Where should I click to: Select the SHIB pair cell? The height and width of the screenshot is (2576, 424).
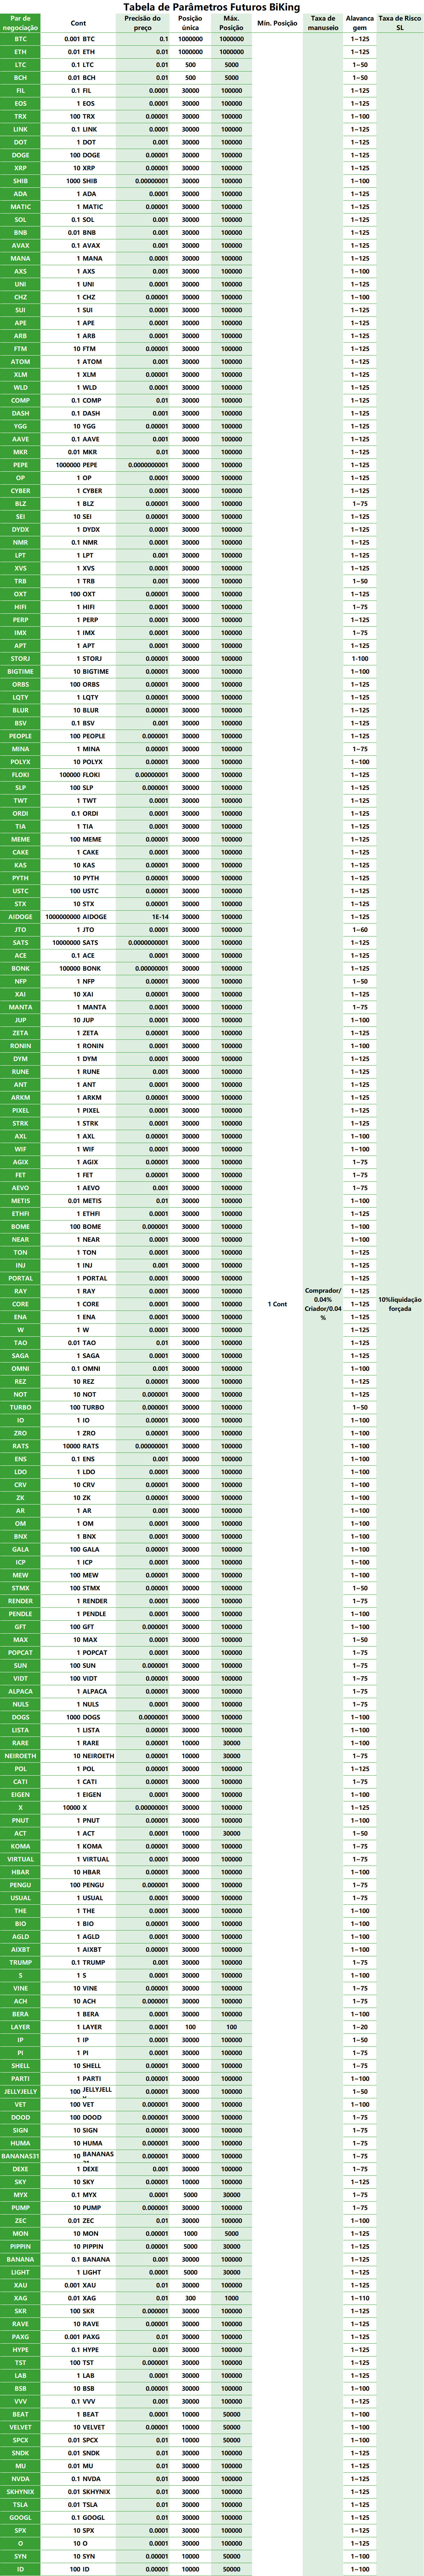point(20,181)
